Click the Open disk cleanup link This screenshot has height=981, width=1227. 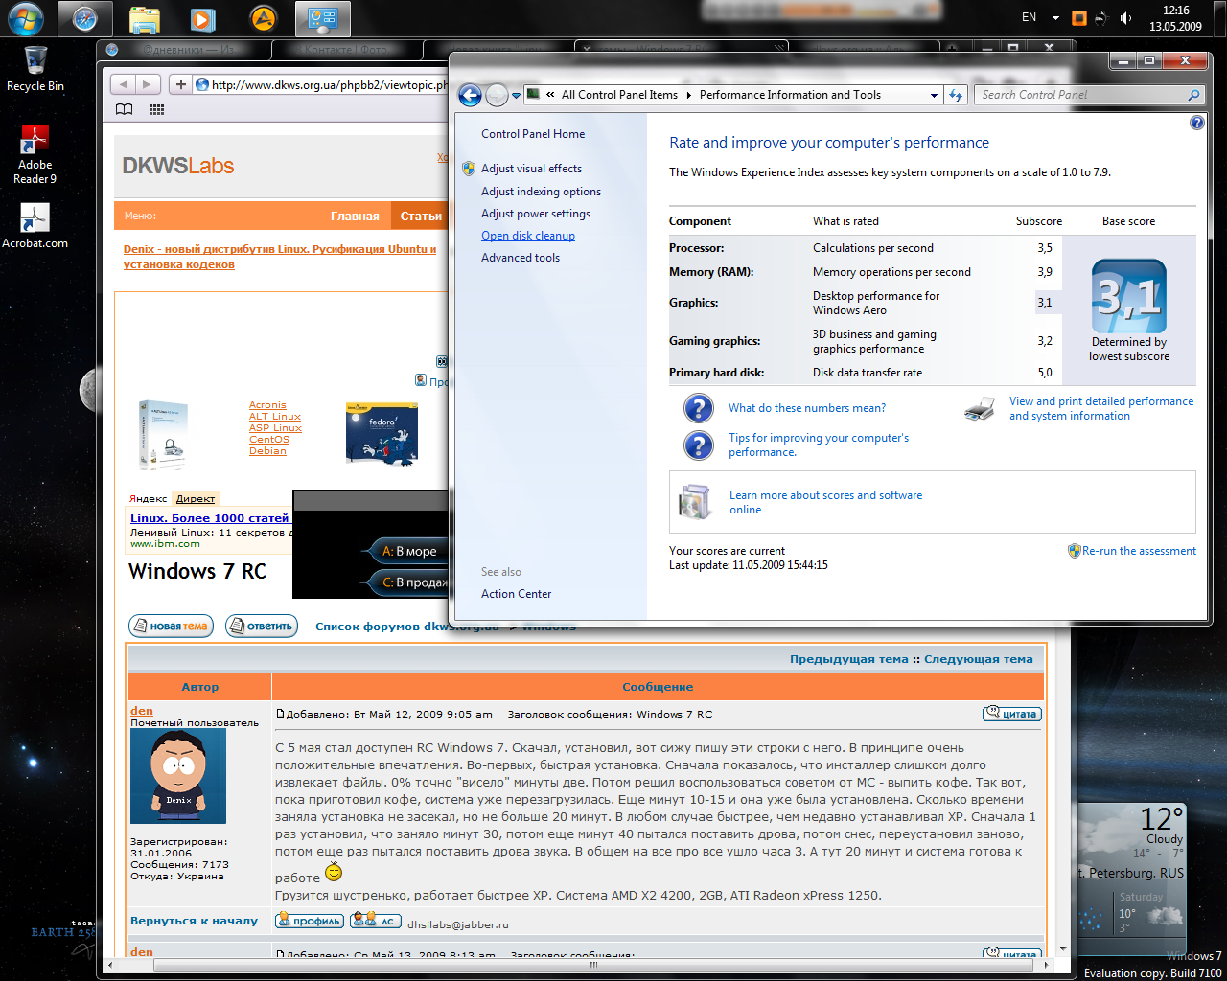click(x=528, y=236)
